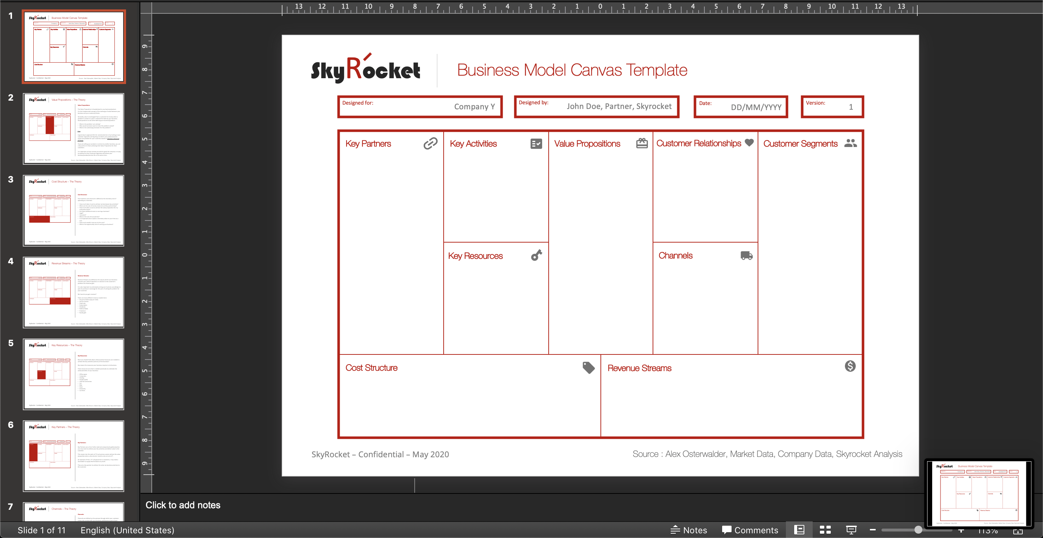This screenshot has height=538, width=1043.
Task: Select slide 6 Key Partners thumbnail
Action: (74, 456)
